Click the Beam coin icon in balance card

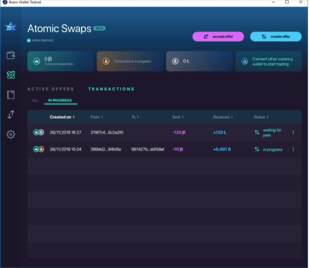37,61
